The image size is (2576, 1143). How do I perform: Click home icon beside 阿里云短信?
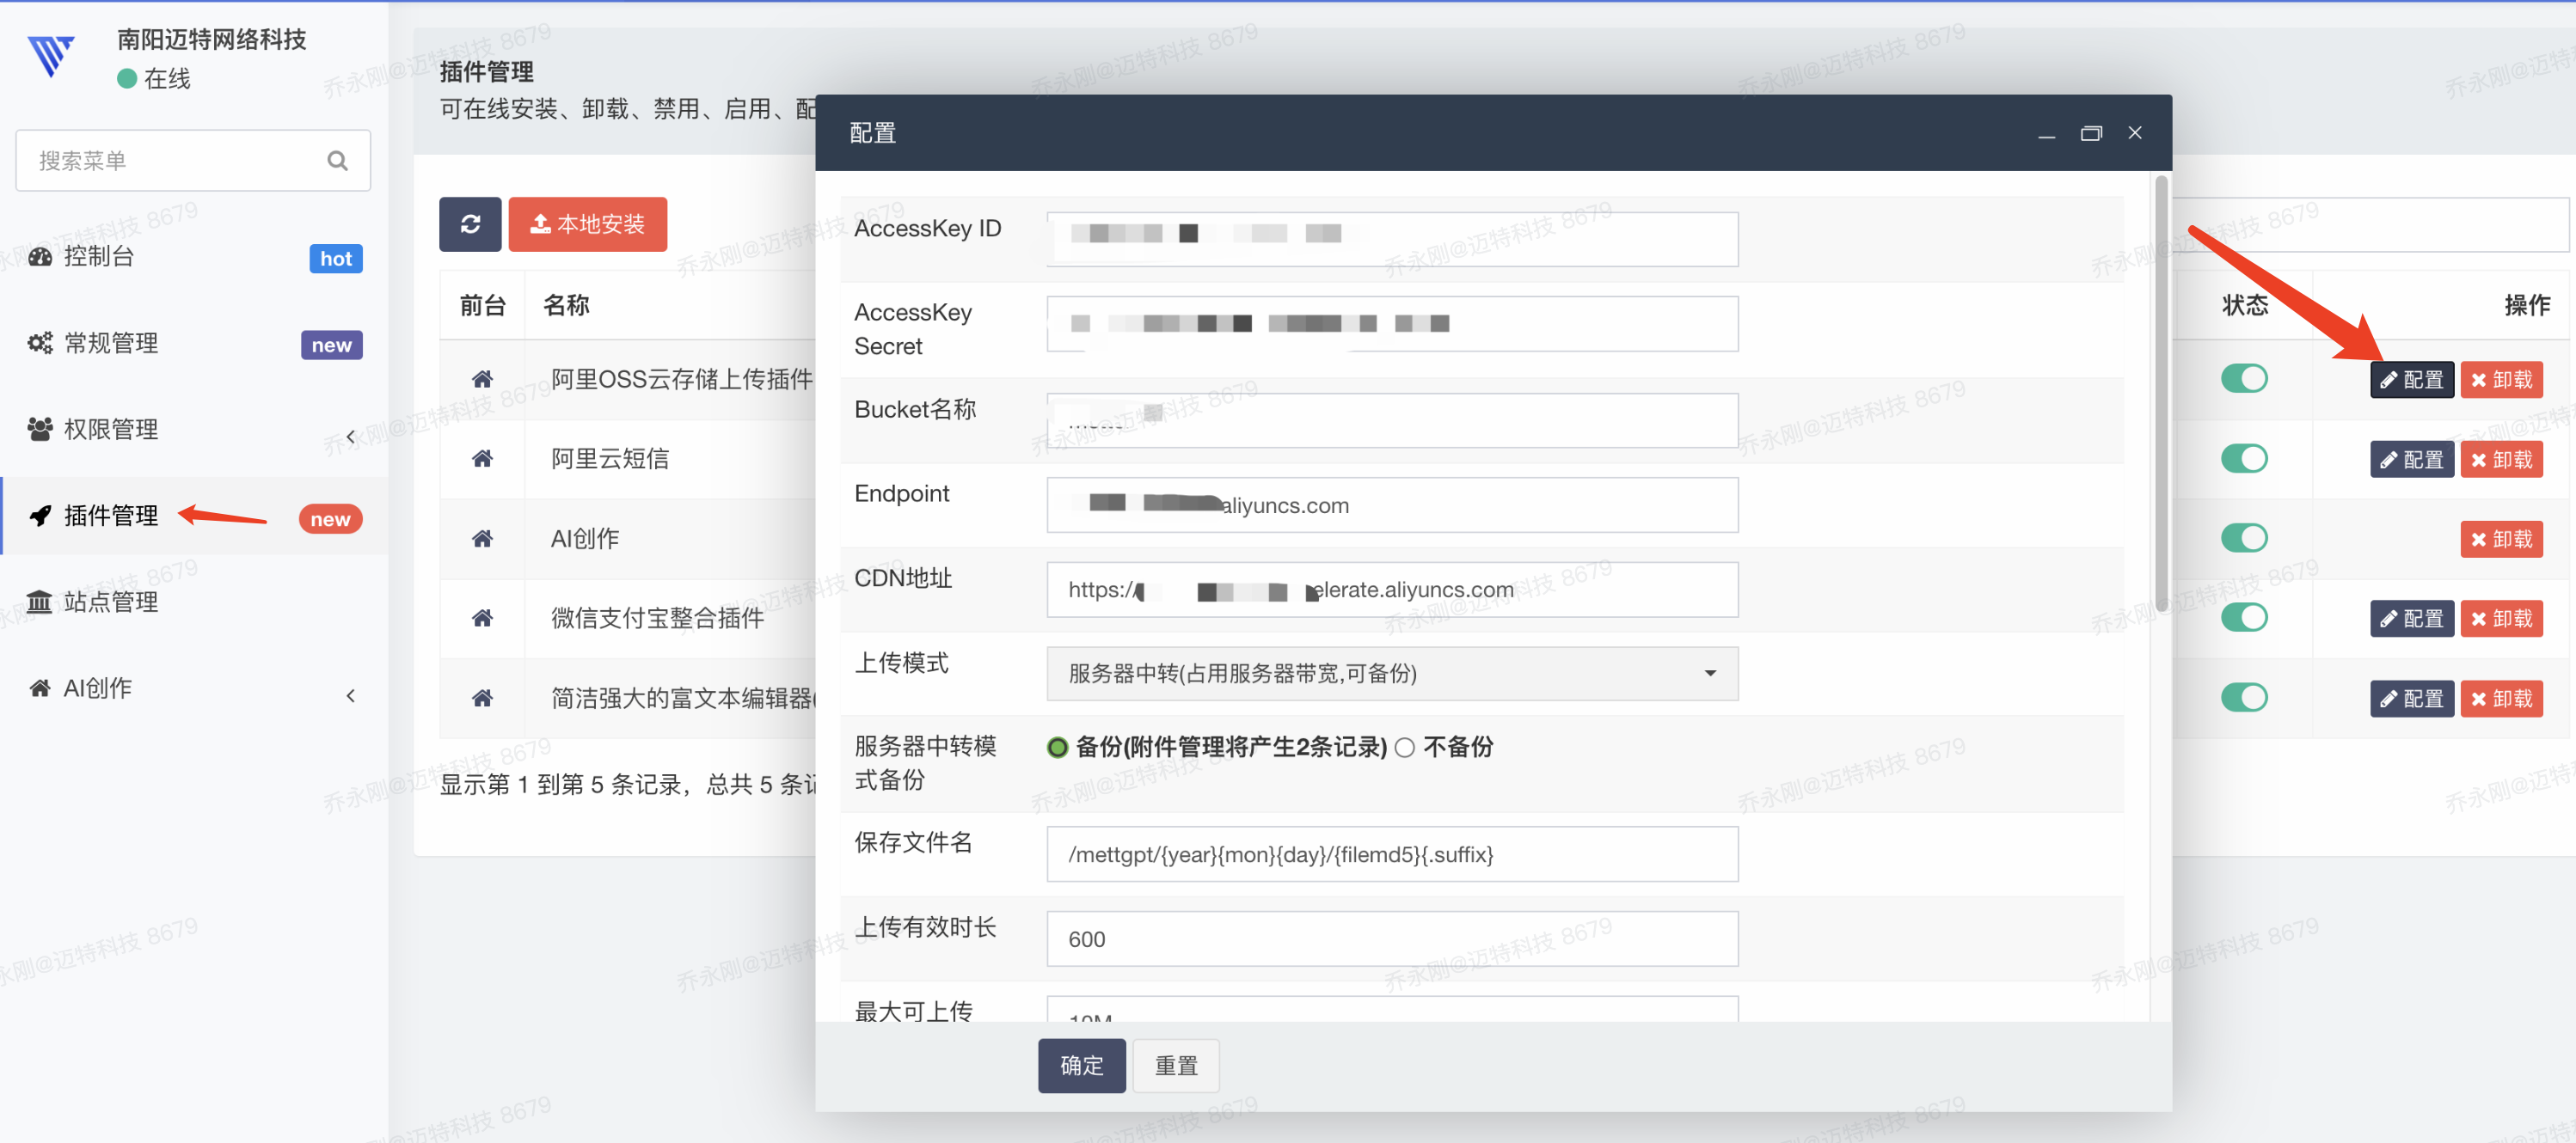[482, 459]
